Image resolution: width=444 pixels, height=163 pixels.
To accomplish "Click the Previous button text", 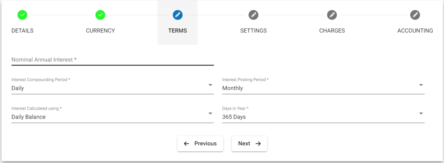I will [205, 144].
